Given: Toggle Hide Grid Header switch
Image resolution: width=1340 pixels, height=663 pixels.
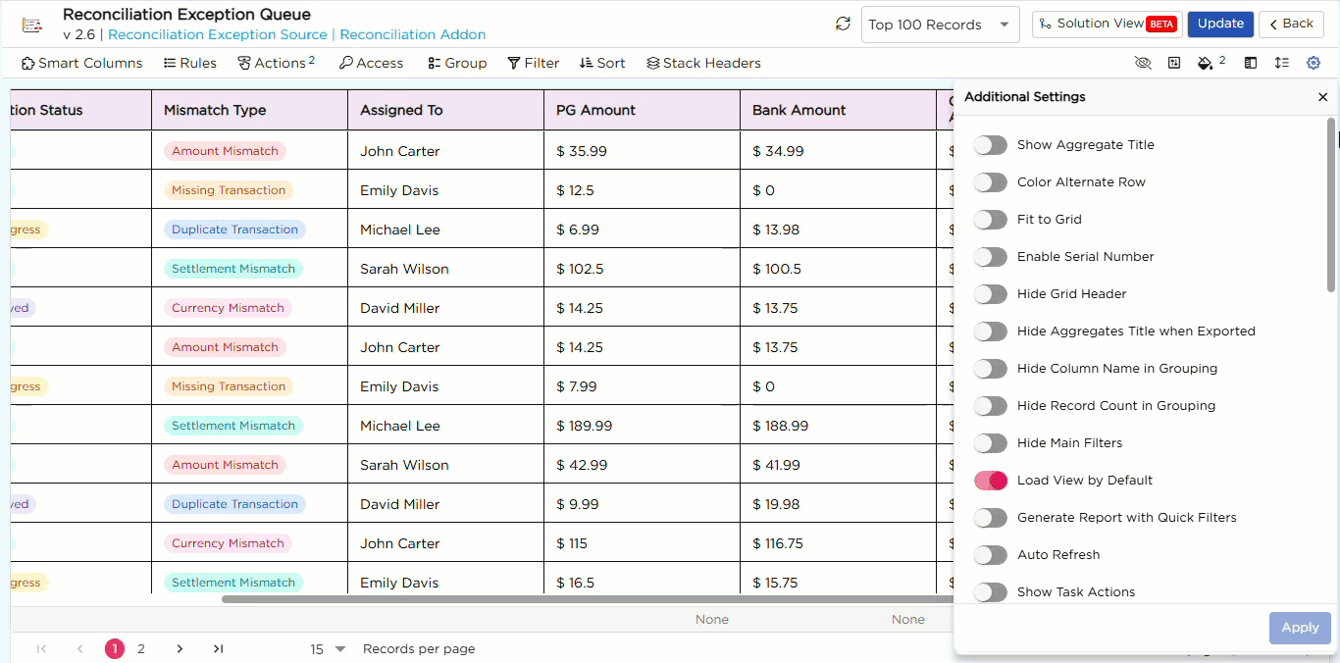Looking at the screenshot, I should (991, 294).
